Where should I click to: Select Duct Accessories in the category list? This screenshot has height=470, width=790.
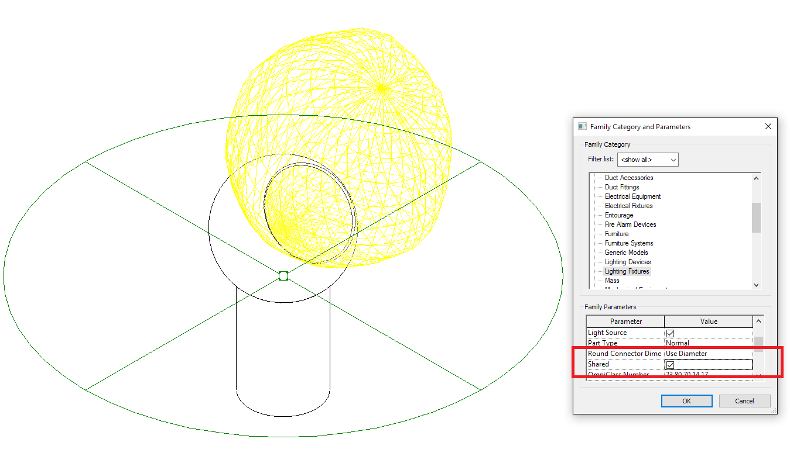629,178
